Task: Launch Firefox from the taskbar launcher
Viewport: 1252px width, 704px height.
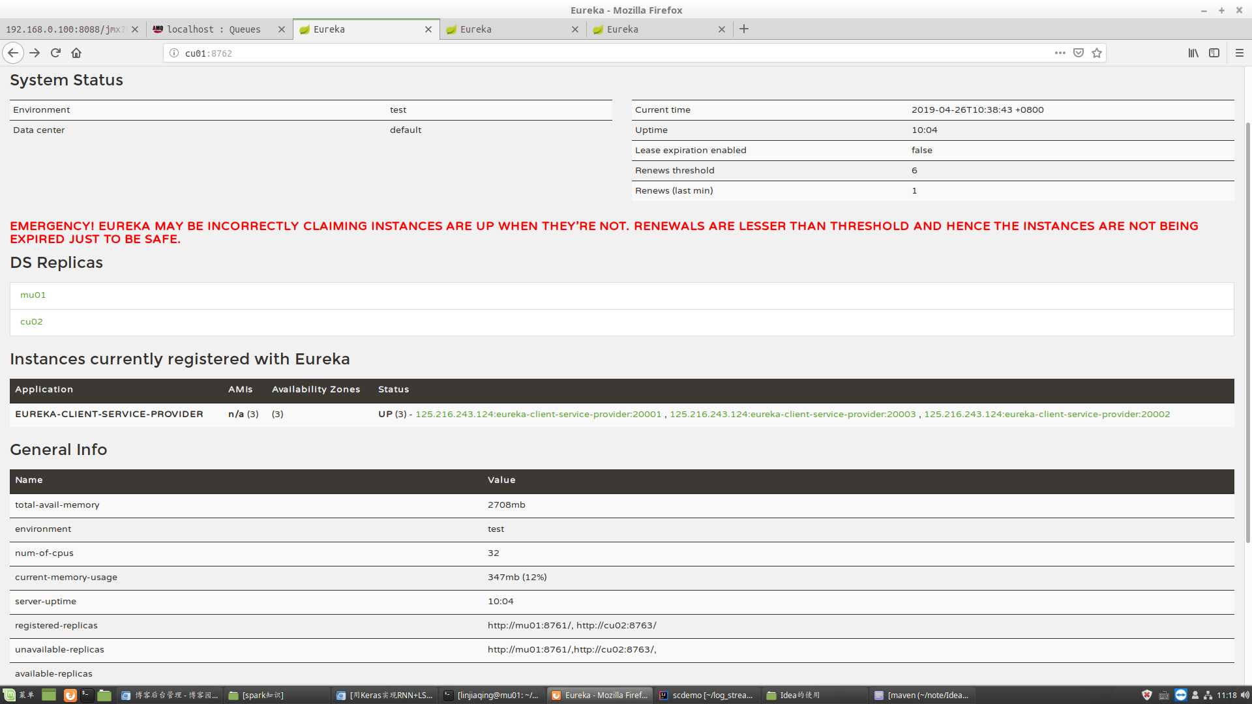Action: [70, 695]
